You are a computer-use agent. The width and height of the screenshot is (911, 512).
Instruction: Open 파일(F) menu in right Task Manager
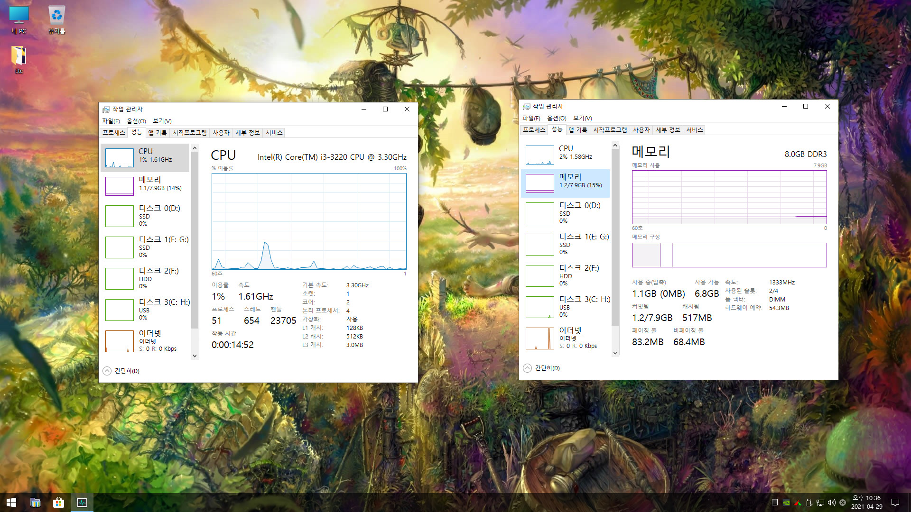click(x=531, y=118)
